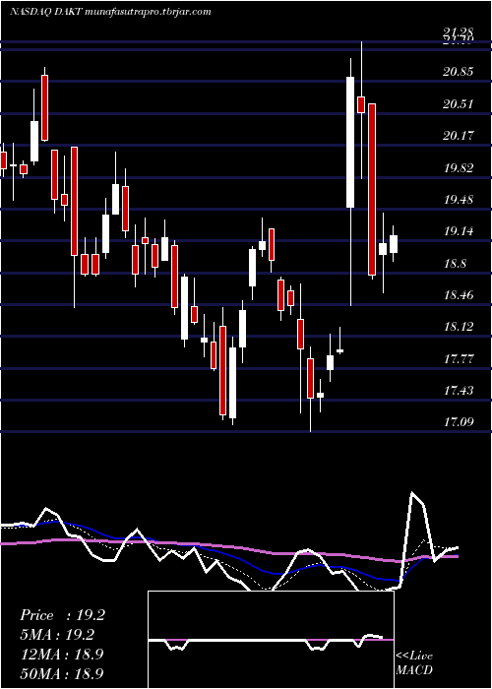Click the 17.09 price axis label

[x=459, y=422]
